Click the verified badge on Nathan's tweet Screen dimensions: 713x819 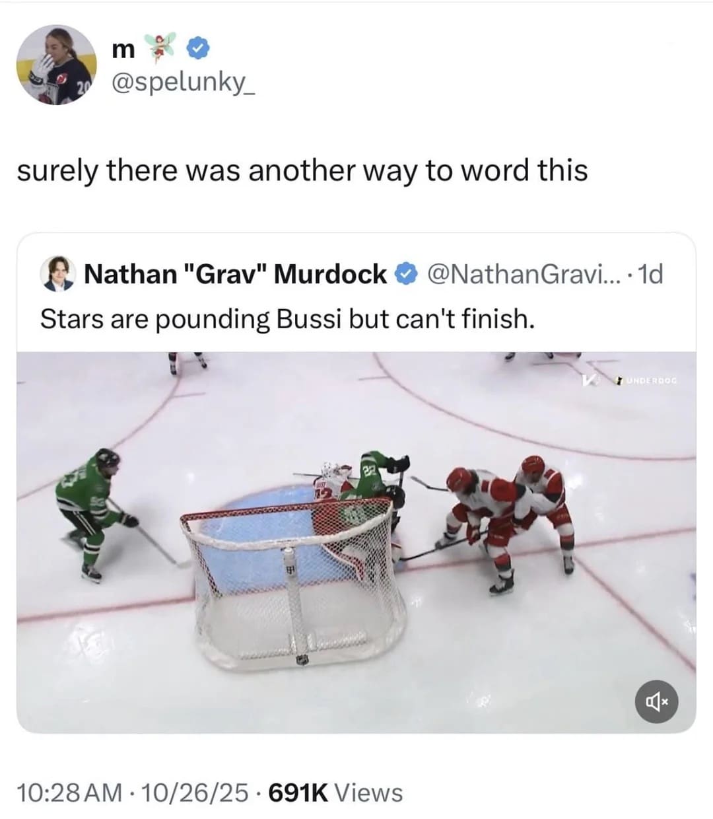click(405, 273)
